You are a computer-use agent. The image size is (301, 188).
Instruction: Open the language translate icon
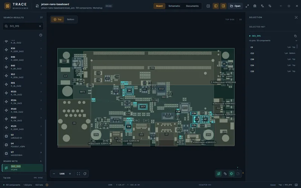coord(262,6)
